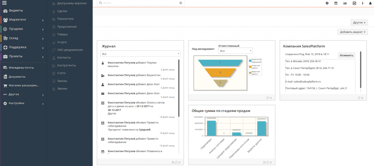Expand the Проекты menu arrow
Image resolution: width=374 pixels, height=166 pixels.
coord(43,57)
